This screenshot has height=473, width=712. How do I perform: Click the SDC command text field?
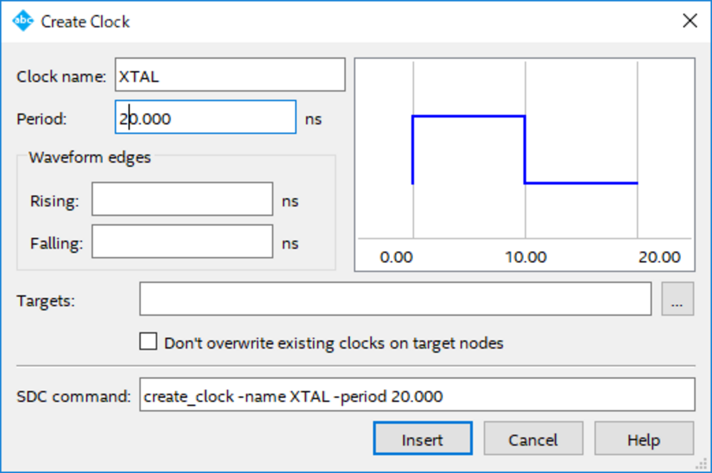[417, 395]
